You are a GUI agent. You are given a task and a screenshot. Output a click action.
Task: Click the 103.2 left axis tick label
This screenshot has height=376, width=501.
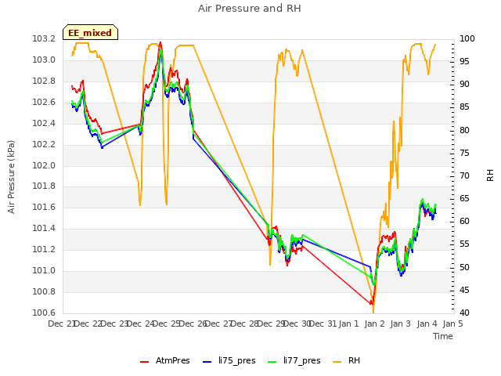click(44, 39)
